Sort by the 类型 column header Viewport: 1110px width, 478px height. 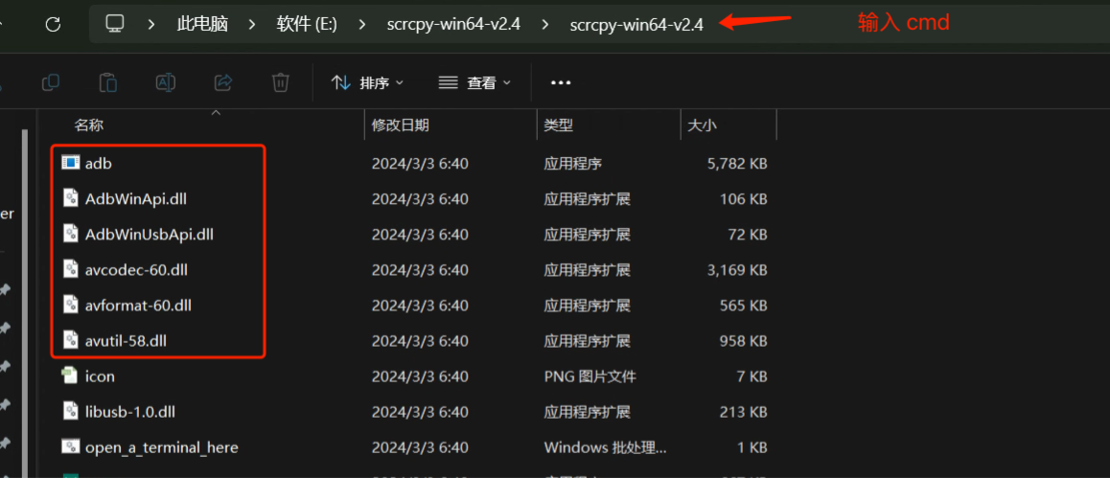(x=558, y=125)
